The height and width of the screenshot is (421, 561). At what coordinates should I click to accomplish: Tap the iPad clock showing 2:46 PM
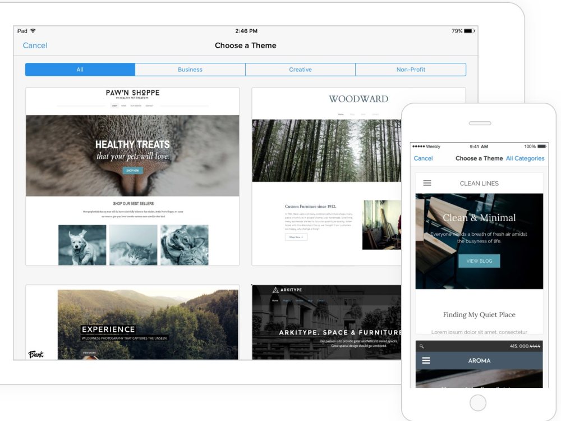click(246, 31)
